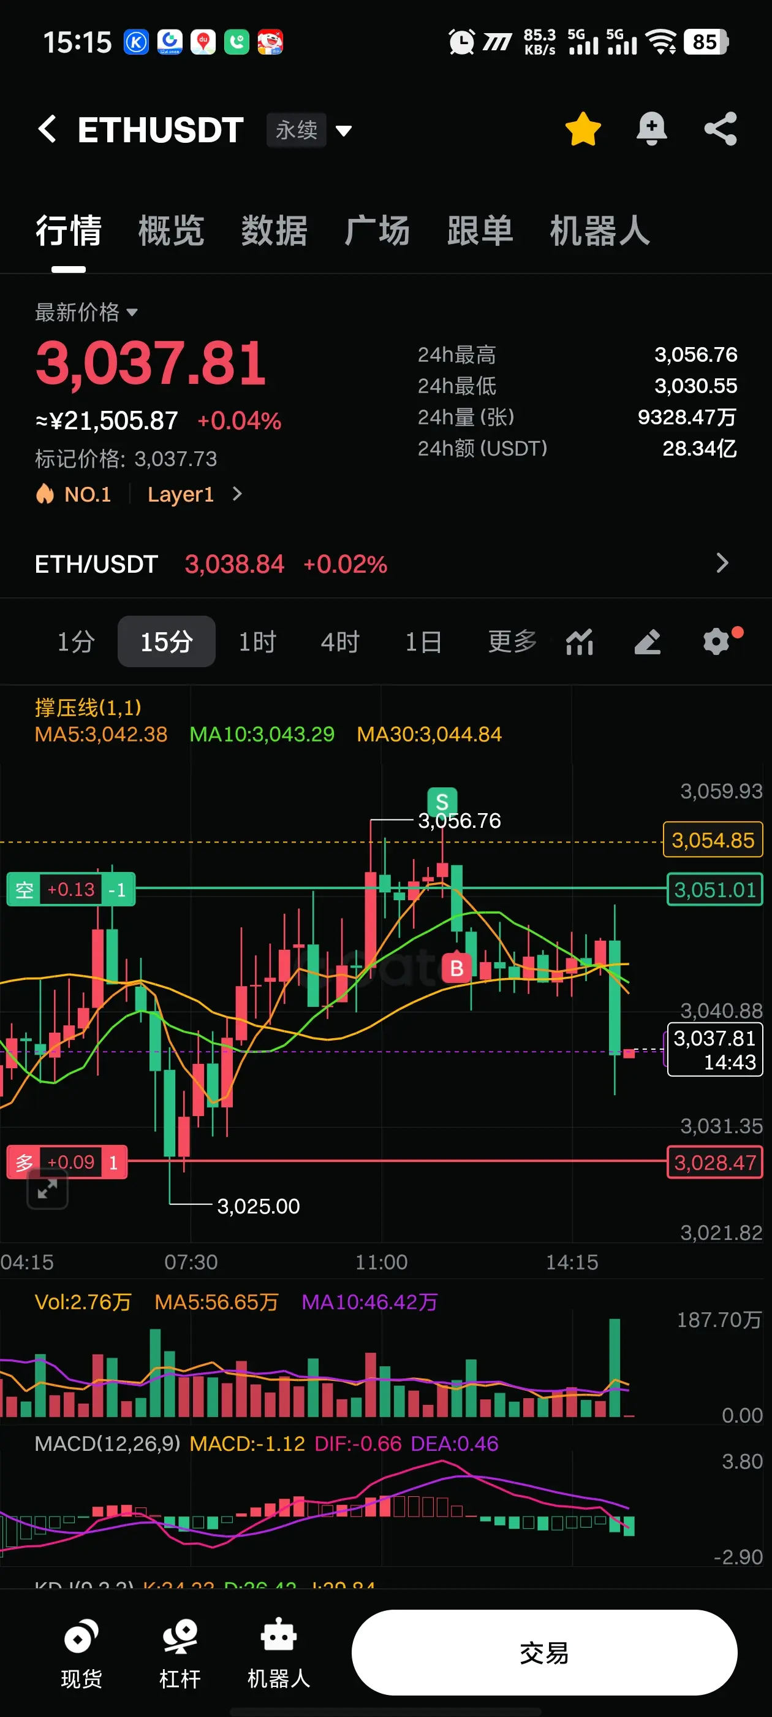Select the drawing pencil tool
This screenshot has width=772, height=1717.
pos(648,642)
